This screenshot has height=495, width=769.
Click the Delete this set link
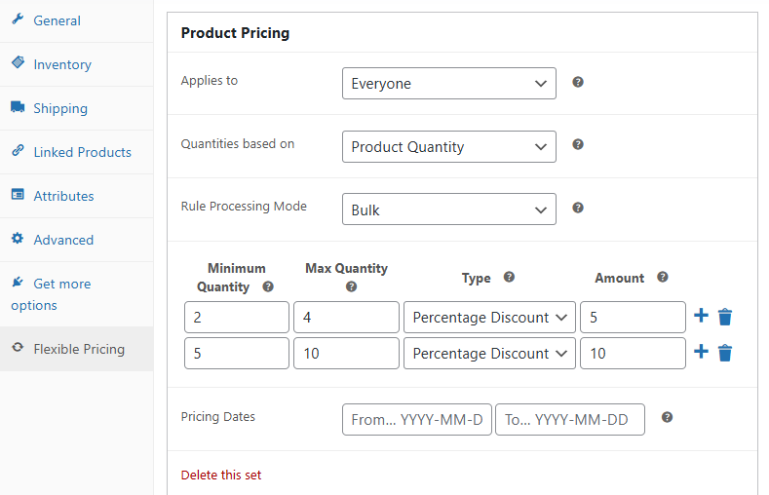(221, 475)
